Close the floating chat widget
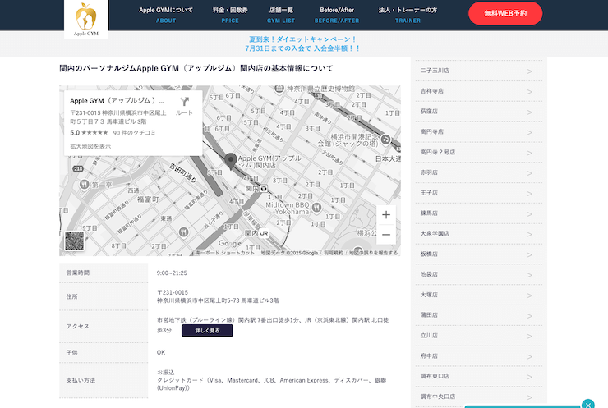Viewport: 608px width, 408px height. [587, 404]
